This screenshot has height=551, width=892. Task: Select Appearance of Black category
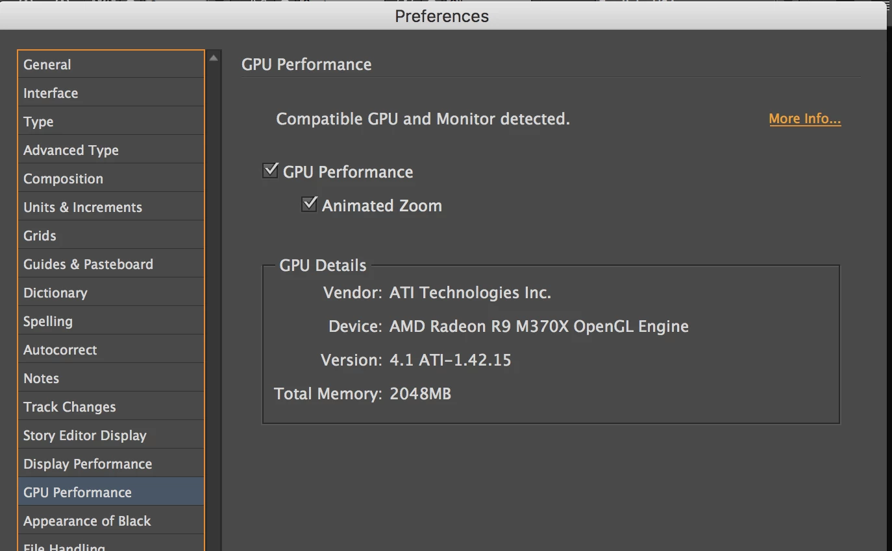coord(87,521)
